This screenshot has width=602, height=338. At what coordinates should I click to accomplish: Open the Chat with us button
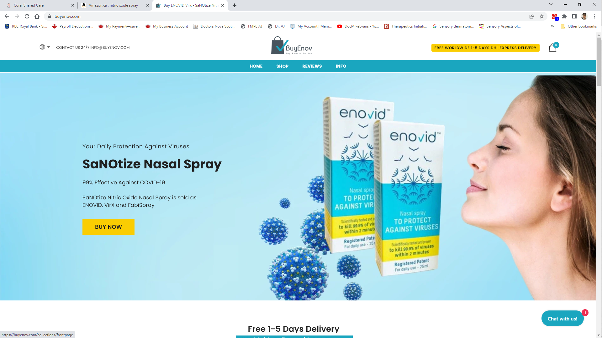[562, 318]
